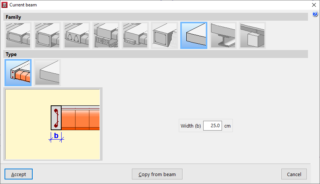Choose the steel I-beam family icon
This screenshot has height=184, width=320.
223,35
